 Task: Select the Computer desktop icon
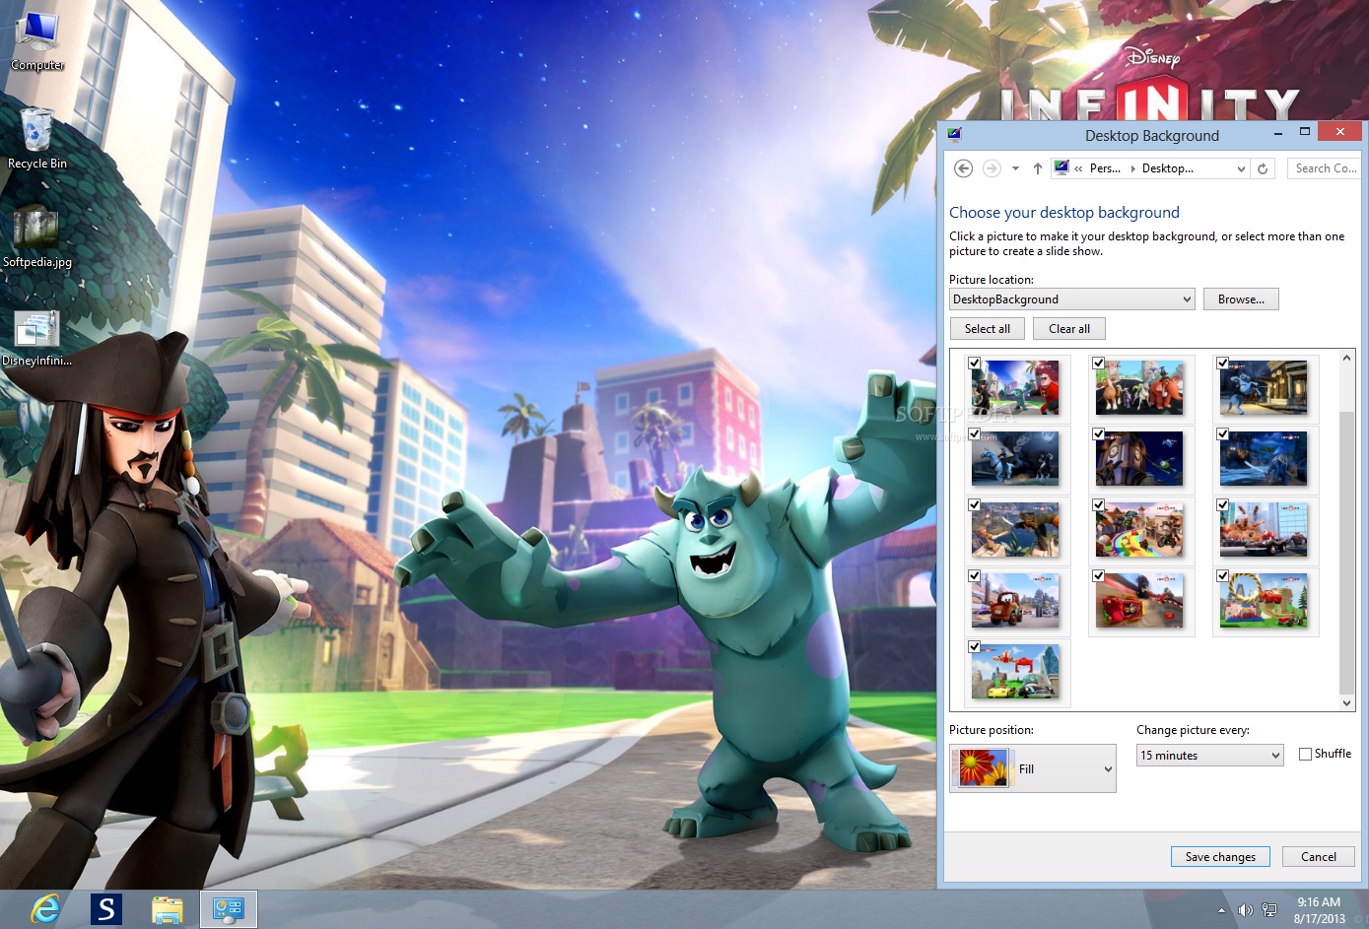(37, 41)
